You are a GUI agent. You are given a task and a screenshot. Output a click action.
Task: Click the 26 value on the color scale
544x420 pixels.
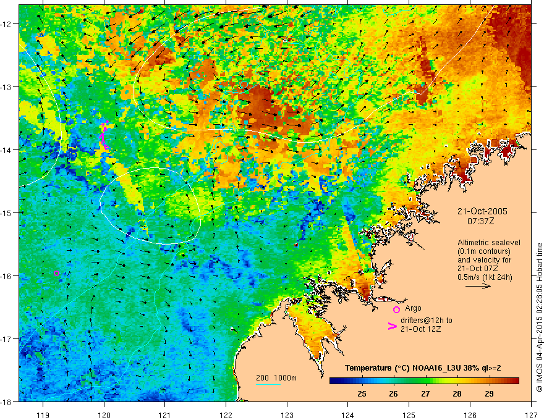point(393,393)
